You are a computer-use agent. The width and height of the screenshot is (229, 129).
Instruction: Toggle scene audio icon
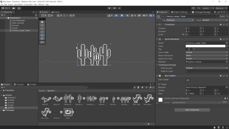point(127,15)
